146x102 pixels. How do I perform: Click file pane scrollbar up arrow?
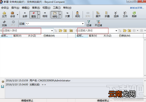145,40
